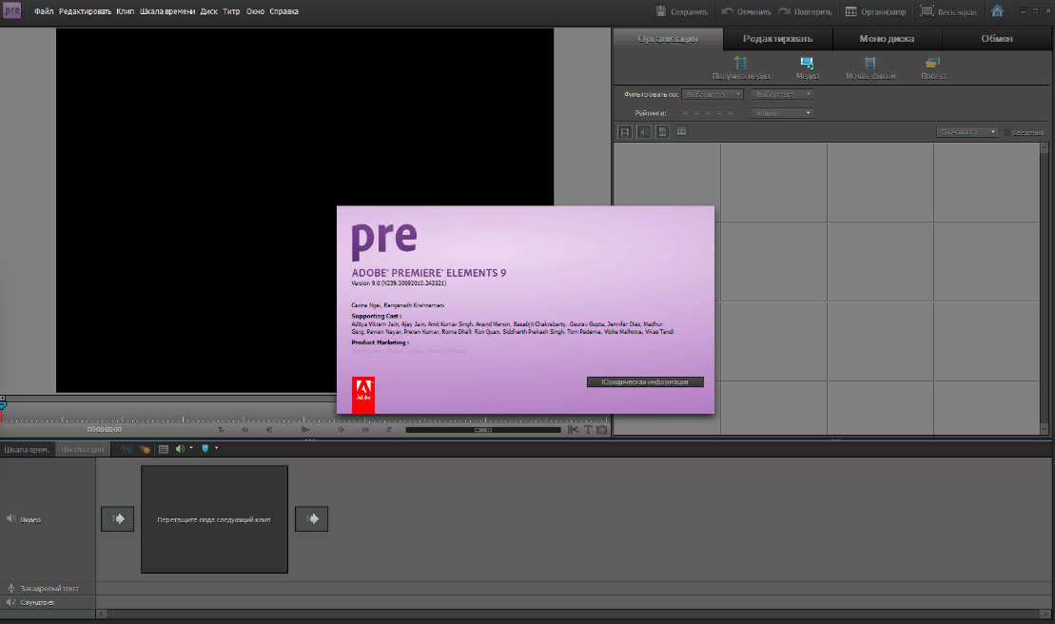Switch to the Обмен tab
The image size is (1055, 624).
click(x=996, y=39)
